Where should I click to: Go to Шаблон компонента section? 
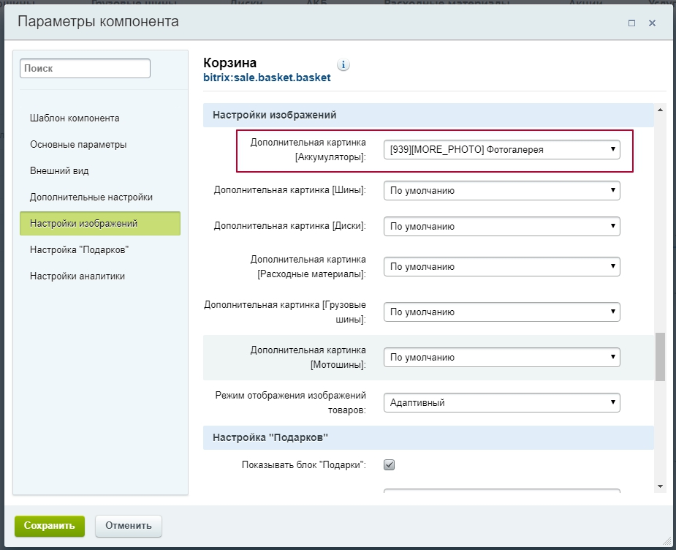(75, 118)
